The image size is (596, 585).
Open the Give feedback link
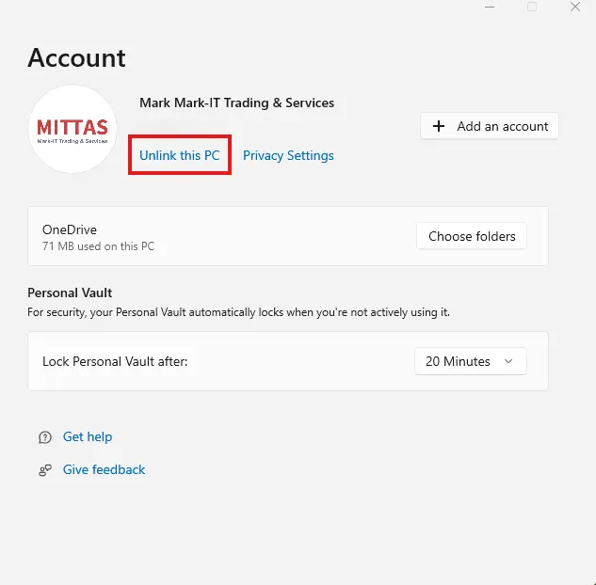point(104,469)
